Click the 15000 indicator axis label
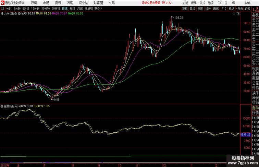This screenshot has height=167, width=259. coord(246,118)
